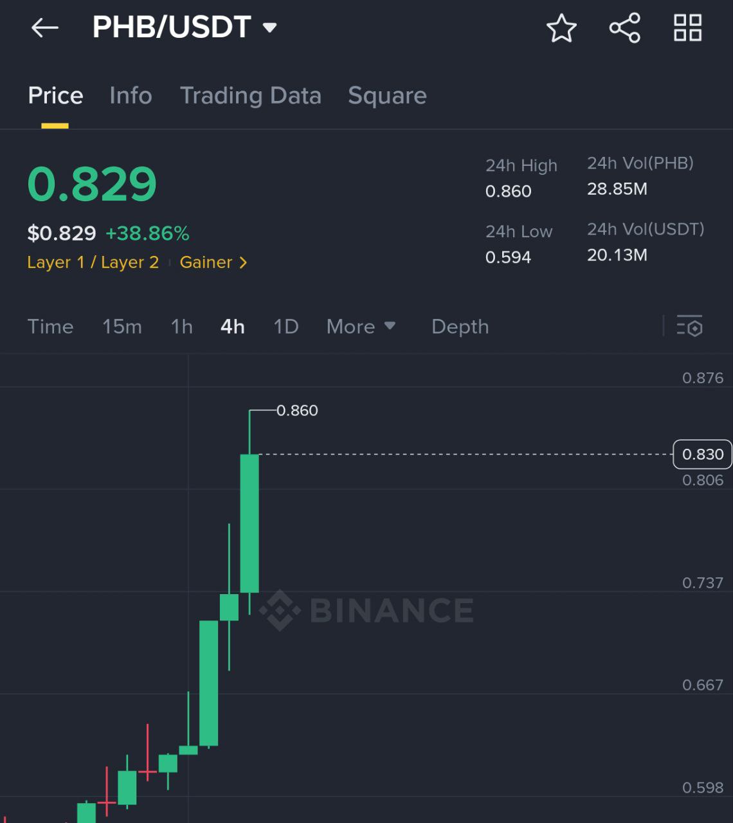
Task: Select the 4h chart interval
Action: pyautogui.click(x=232, y=327)
